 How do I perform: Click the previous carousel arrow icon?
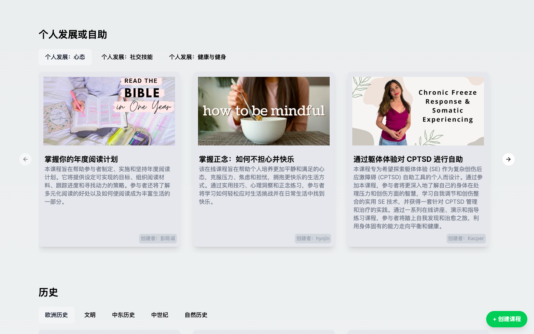(x=25, y=159)
